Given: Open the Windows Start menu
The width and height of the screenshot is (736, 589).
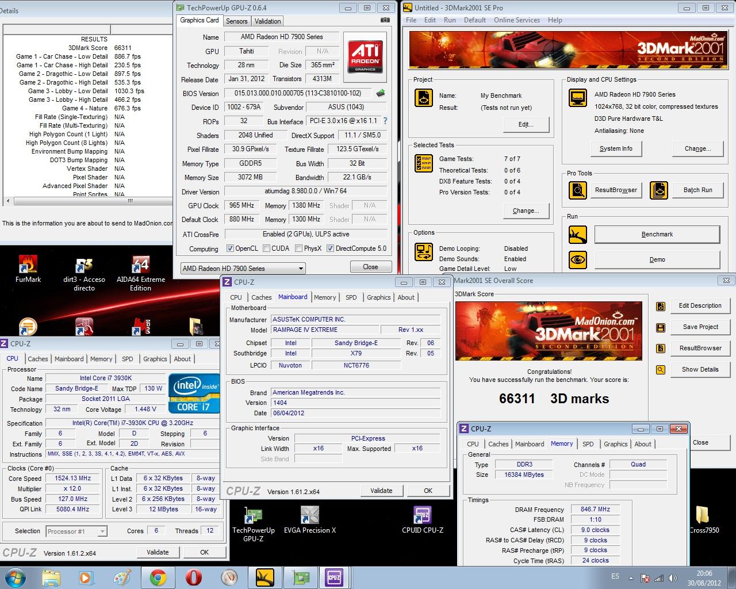Looking at the screenshot, I should [15, 577].
